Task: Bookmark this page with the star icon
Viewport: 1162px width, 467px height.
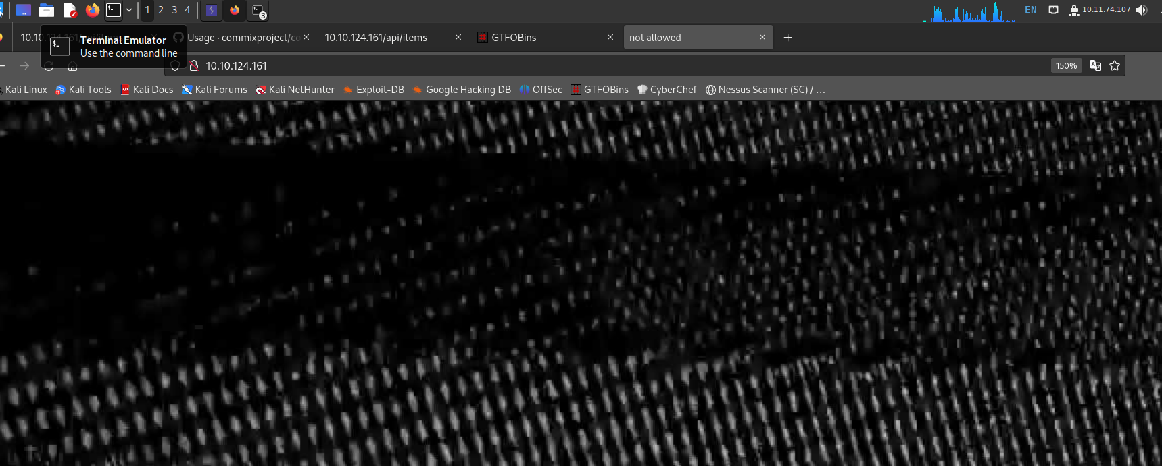Action: coord(1115,65)
